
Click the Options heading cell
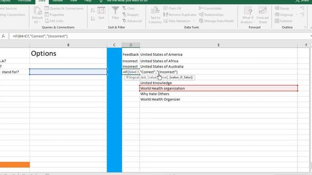68,53
